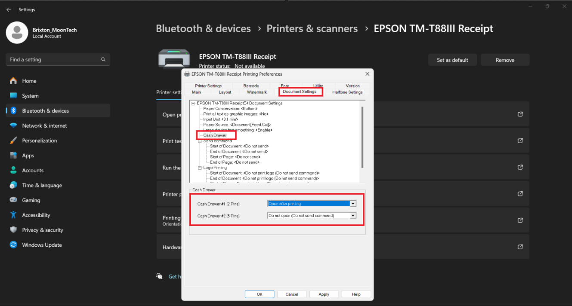The image size is (572, 306).
Task: Collapse the Logo Printing tree node
Action: (200, 168)
